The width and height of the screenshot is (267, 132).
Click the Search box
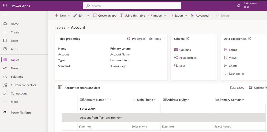(x=132, y=6)
